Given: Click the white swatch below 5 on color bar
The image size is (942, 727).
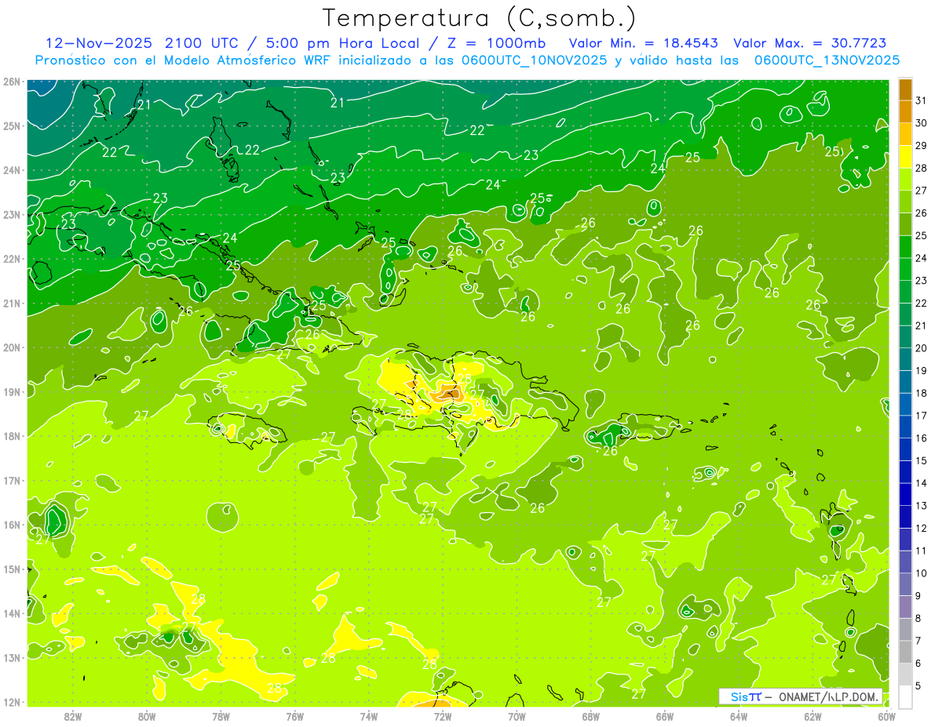Looking at the screenshot, I should pyautogui.click(x=906, y=696).
